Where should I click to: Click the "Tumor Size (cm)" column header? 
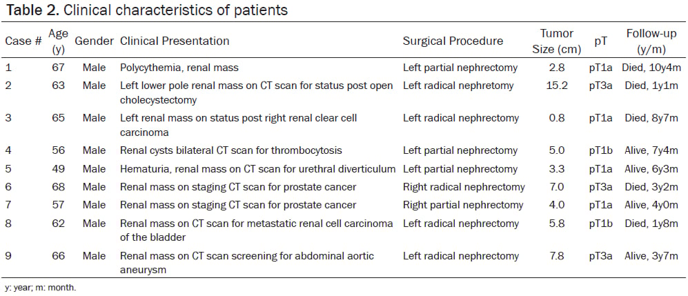[x=556, y=41]
